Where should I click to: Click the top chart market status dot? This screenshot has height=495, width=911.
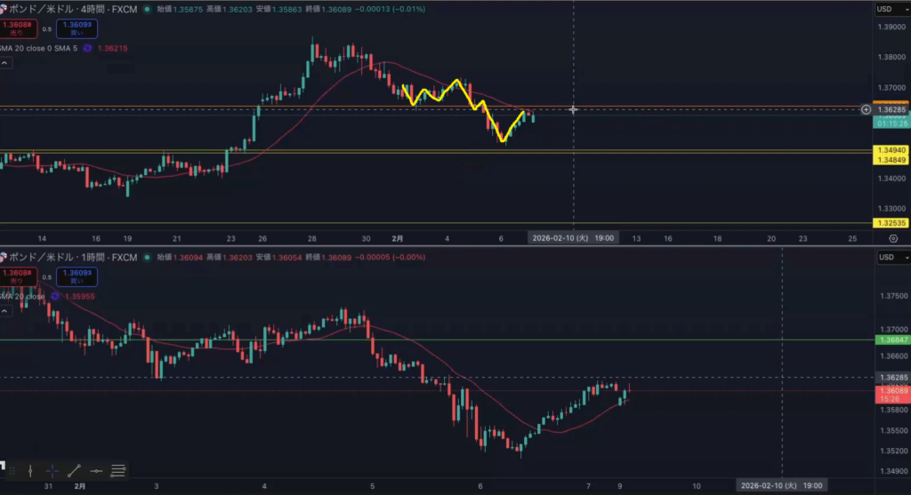146,9
